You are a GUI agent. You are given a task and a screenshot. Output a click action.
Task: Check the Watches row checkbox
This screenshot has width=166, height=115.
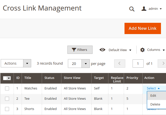click(7, 88)
